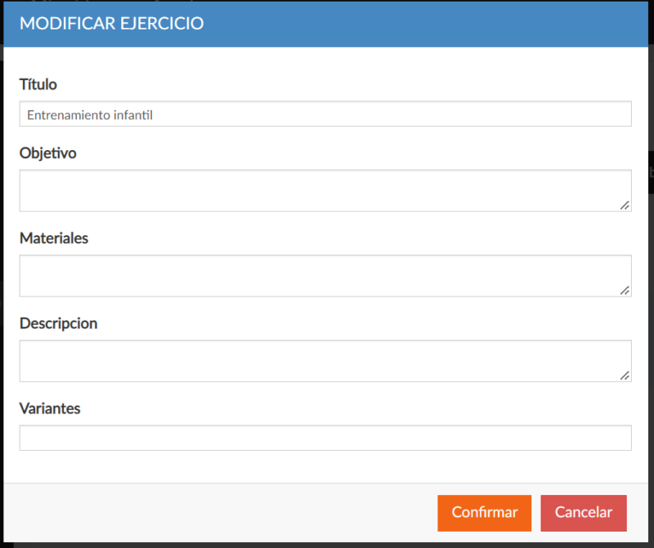Click the dialog footer area beside Confirmar
654x548 pixels.
point(217,513)
